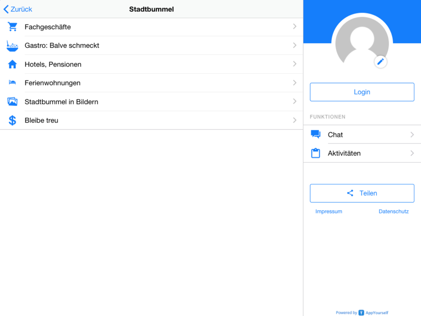The height and width of the screenshot is (316, 421).
Task: Click the clipboard Aktivitäten icon
Action: pyautogui.click(x=315, y=153)
